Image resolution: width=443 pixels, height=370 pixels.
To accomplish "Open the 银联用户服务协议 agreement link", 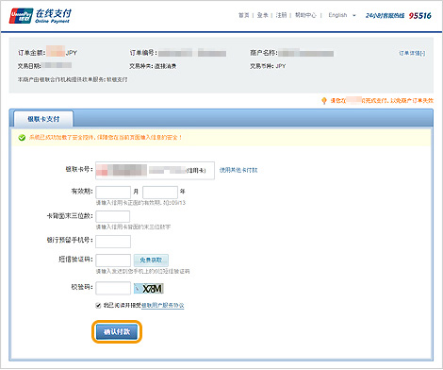I will pyautogui.click(x=163, y=305).
